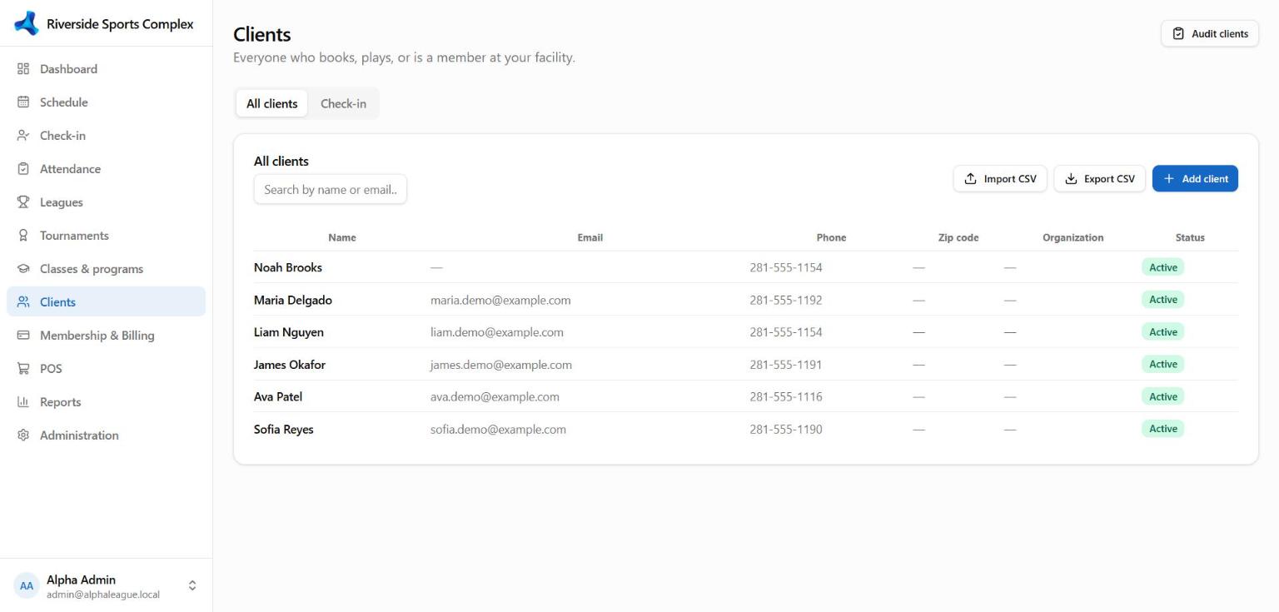The height and width of the screenshot is (612, 1279).
Task: Click the POS shopping cart icon
Action: pos(23,369)
